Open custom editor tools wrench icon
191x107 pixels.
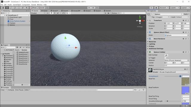[27, 8]
